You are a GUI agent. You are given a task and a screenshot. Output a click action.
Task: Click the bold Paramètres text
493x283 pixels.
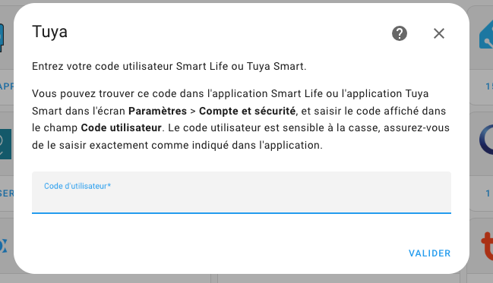coord(157,111)
